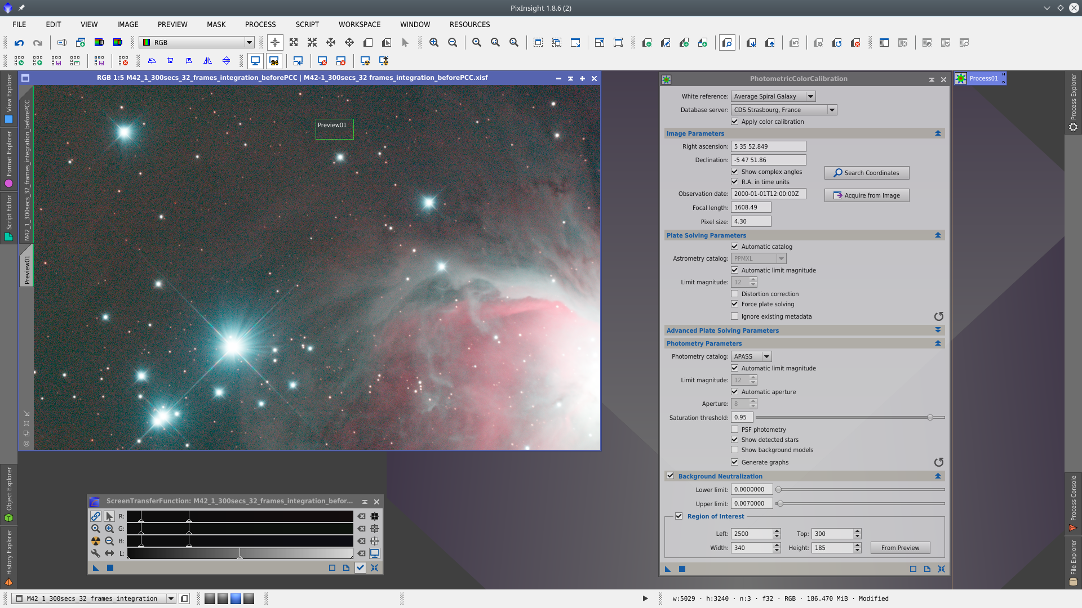Click the Undo icon in the main toolbar
Viewport: 1082px width, 608px height.
[x=19, y=42]
